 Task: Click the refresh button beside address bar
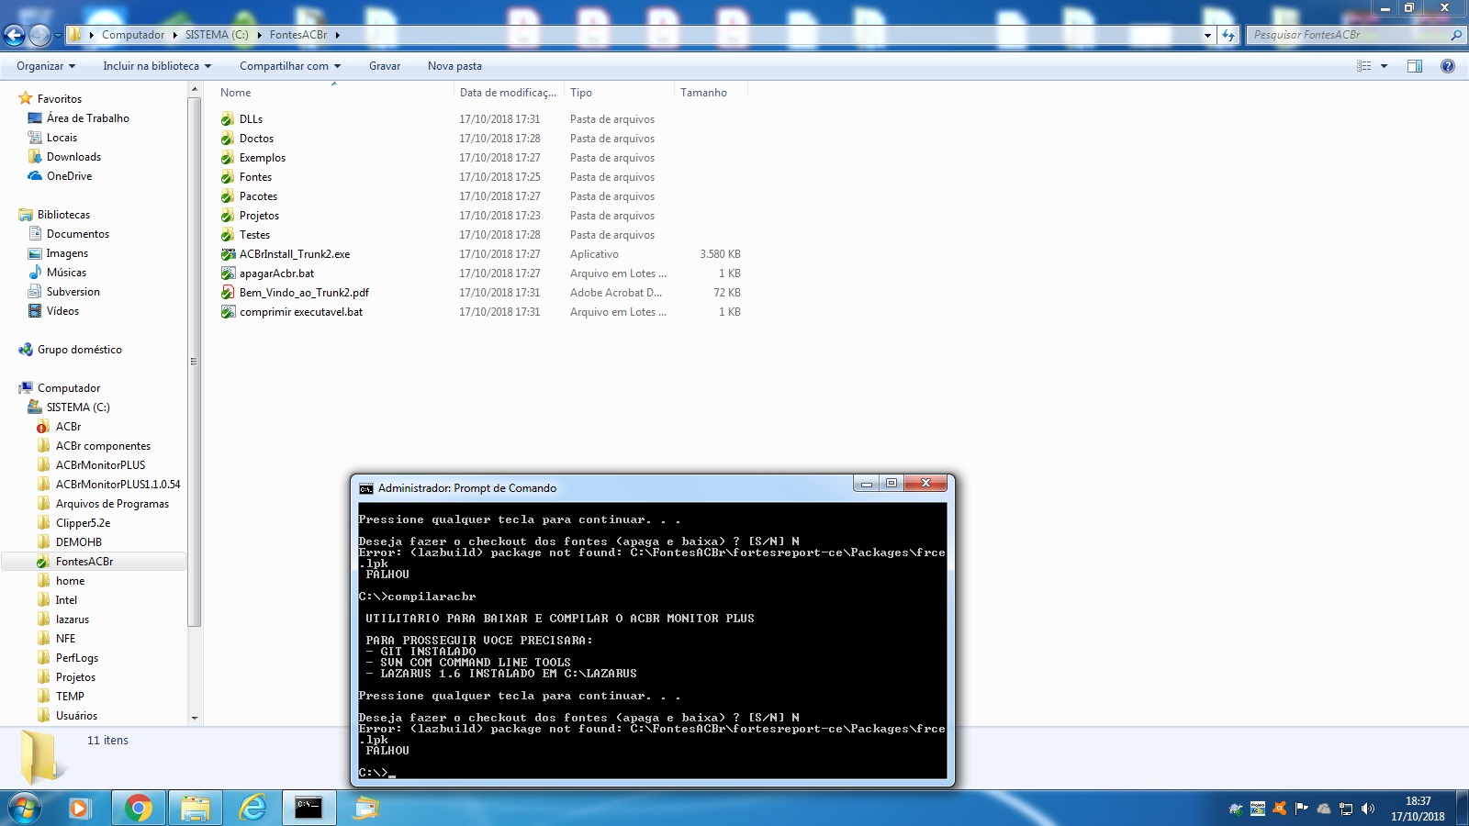coord(1228,35)
